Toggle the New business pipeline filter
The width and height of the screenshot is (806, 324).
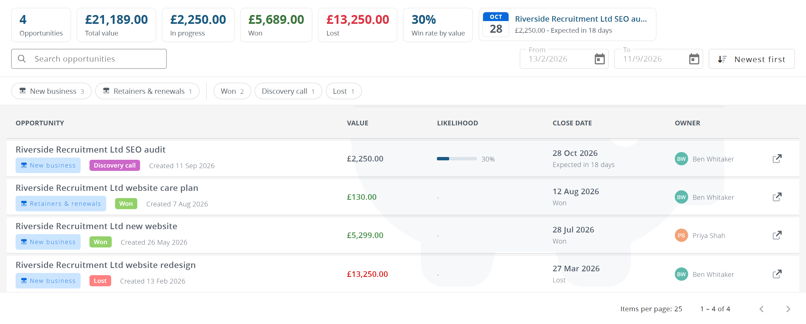51,91
